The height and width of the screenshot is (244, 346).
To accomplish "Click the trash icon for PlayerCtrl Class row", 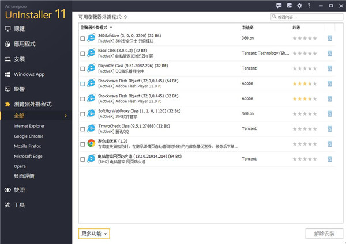I will [x=330, y=68].
